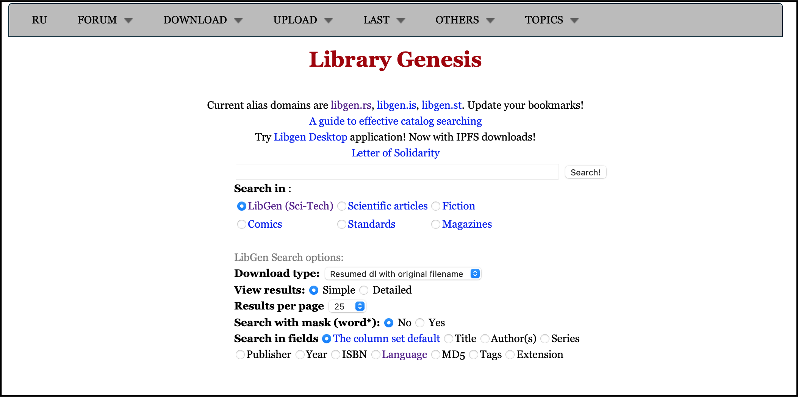Open the Language link
Image resolution: width=798 pixels, height=397 pixels.
[x=404, y=355]
